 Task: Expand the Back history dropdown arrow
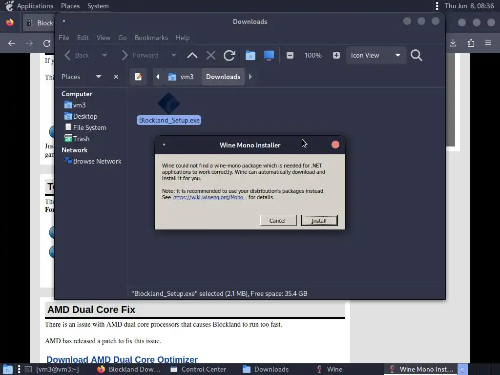click(104, 55)
